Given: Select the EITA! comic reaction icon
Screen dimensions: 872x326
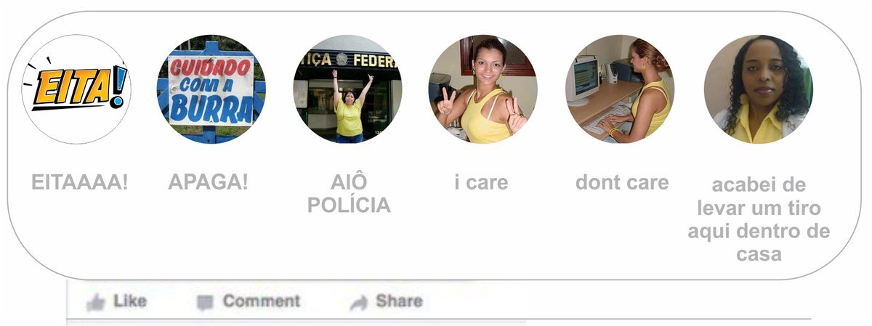Looking at the screenshot, I should click(76, 89).
